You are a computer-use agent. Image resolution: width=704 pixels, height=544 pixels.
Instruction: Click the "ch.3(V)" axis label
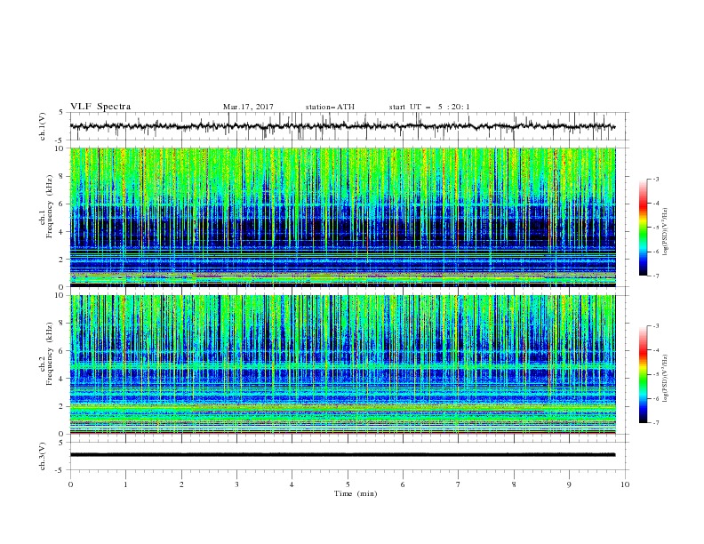coord(43,457)
